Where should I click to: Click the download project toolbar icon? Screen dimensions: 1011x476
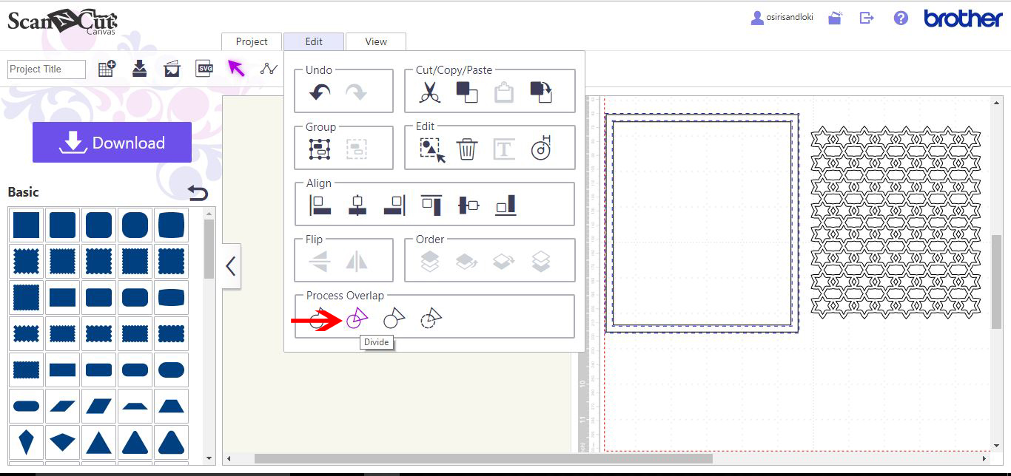[x=139, y=68]
